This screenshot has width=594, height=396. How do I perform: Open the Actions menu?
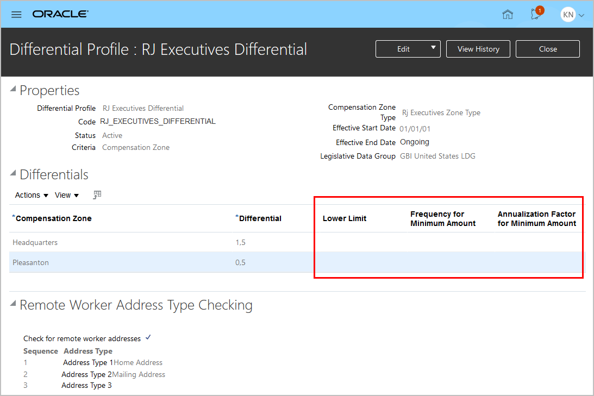[x=32, y=195]
